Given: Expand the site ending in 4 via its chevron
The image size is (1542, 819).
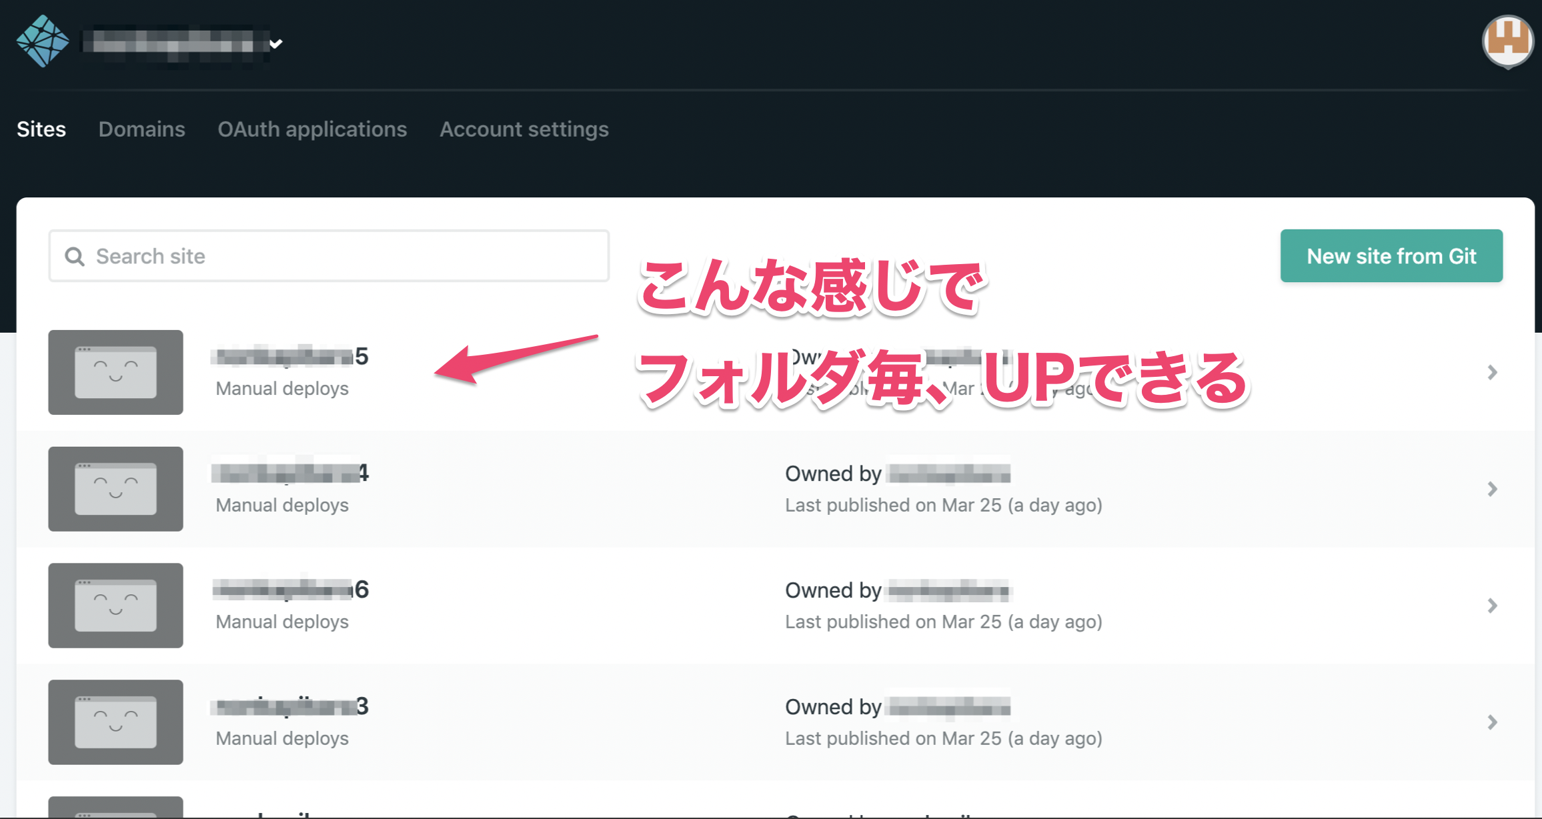Looking at the screenshot, I should point(1492,489).
